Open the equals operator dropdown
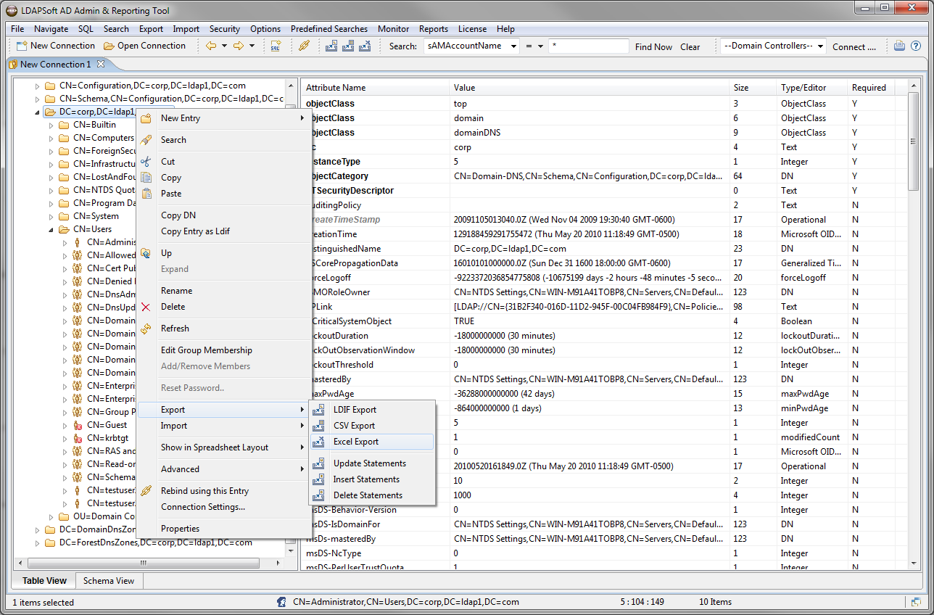The height and width of the screenshot is (615, 934). click(x=540, y=46)
